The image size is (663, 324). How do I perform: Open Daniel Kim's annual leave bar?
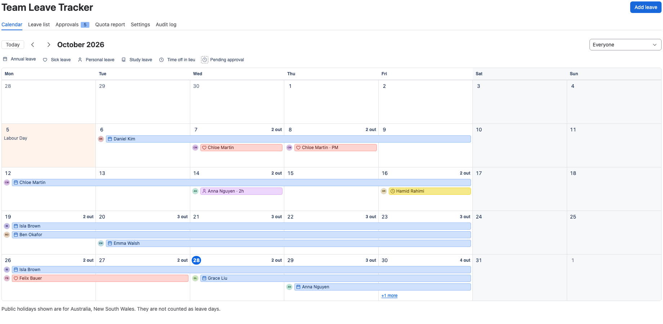(288, 139)
